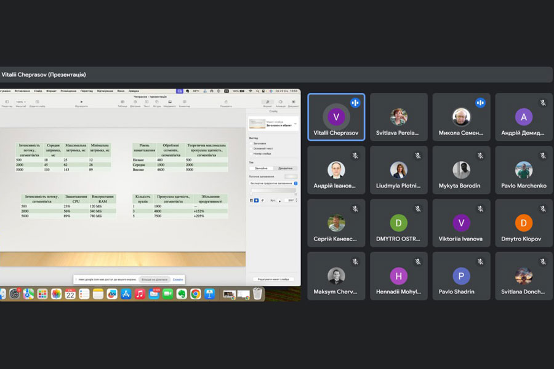Viewport: 554px width, 369px height.
Task: Click the Stop sharing button in banner
Action: tap(155, 280)
